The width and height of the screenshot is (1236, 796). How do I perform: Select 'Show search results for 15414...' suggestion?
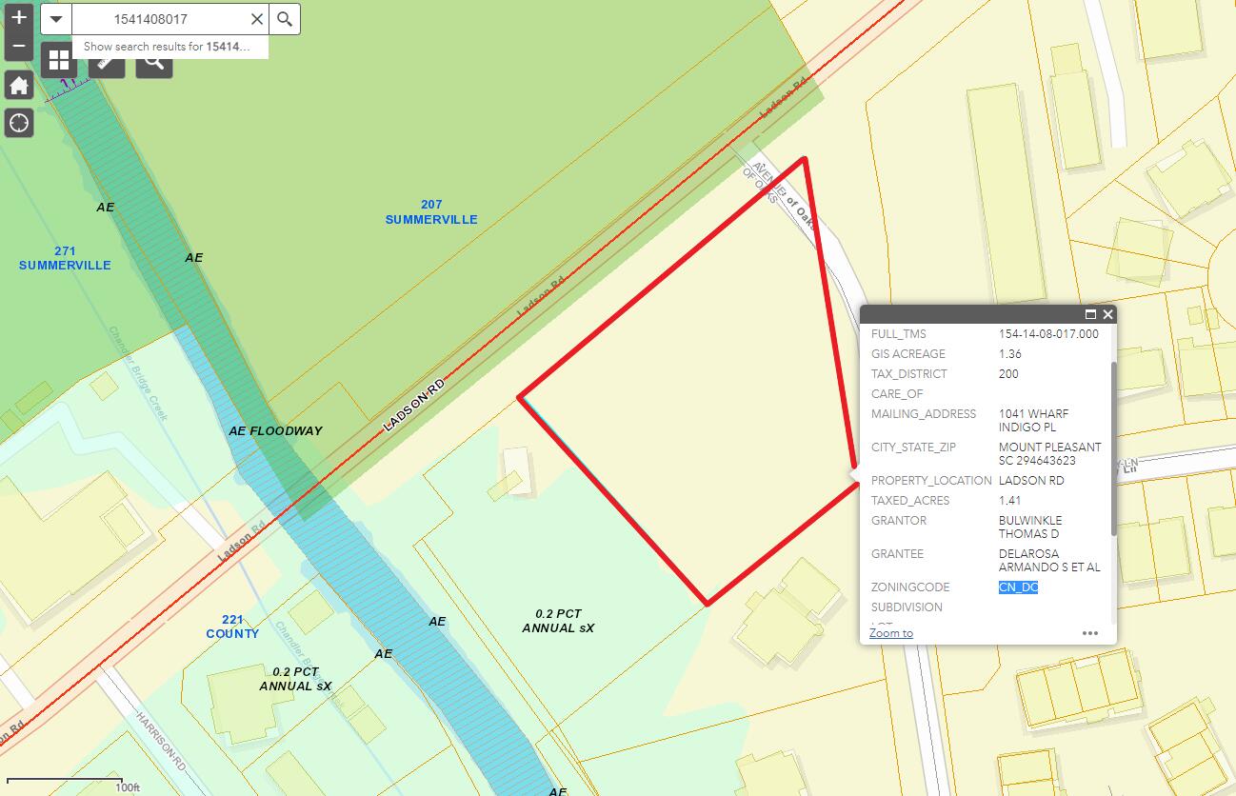coord(167,47)
